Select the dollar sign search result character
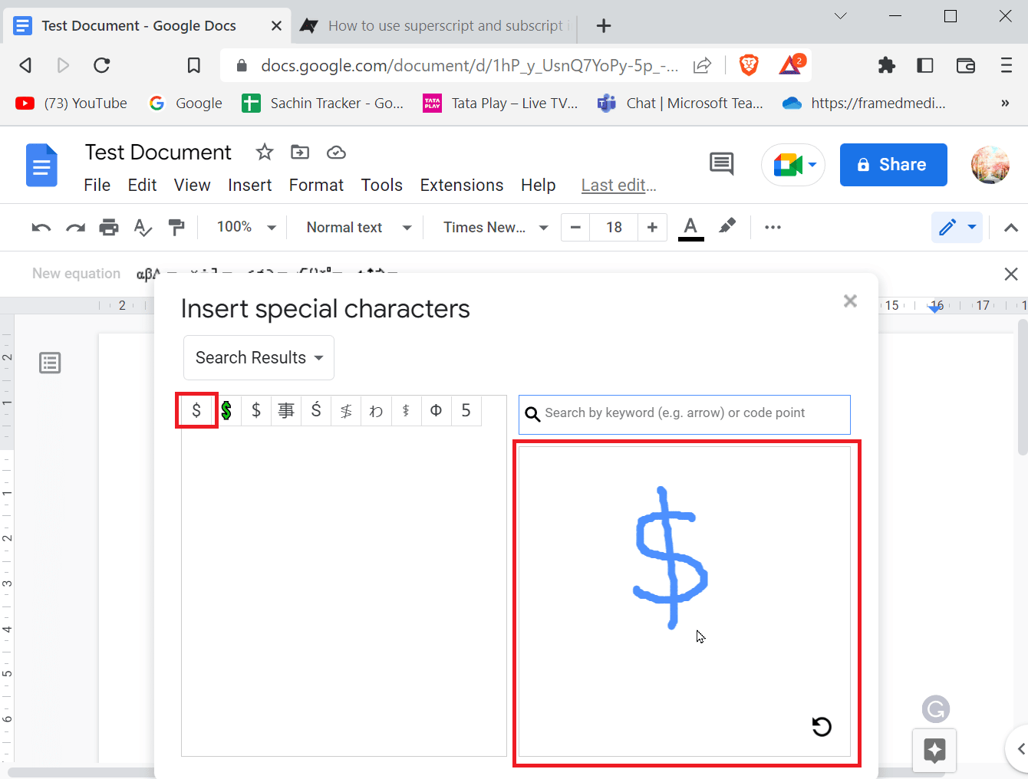This screenshot has width=1028, height=779. pos(196,410)
